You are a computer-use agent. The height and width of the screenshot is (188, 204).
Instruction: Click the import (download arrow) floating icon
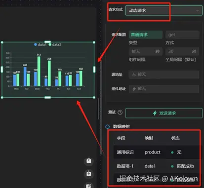89,174
